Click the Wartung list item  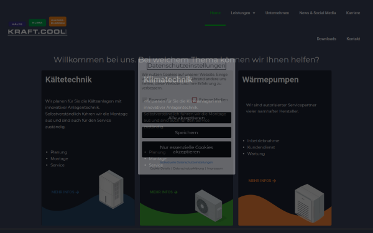(256, 154)
